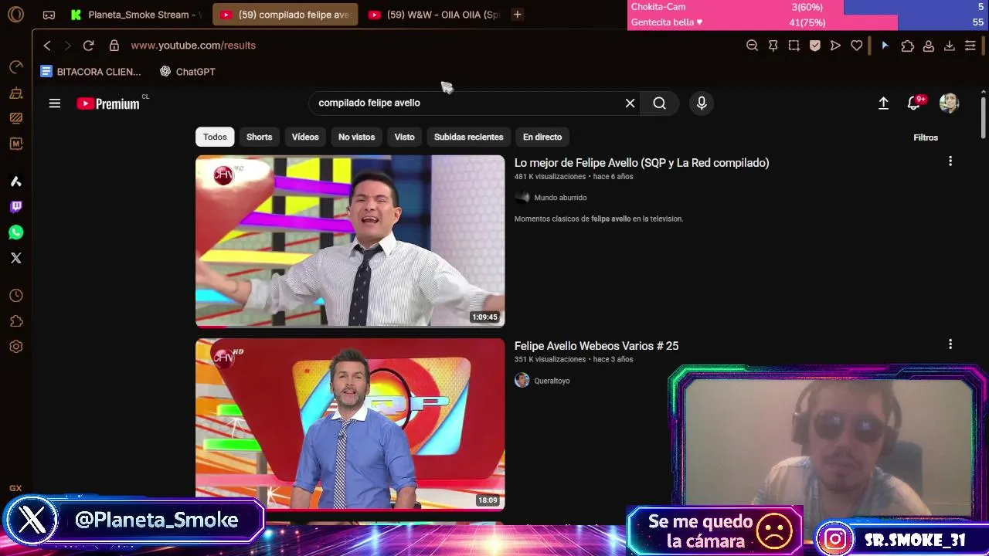The height and width of the screenshot is (556, 989).
Task: Open the Opera main menu logo
Action: click(15, 15)
